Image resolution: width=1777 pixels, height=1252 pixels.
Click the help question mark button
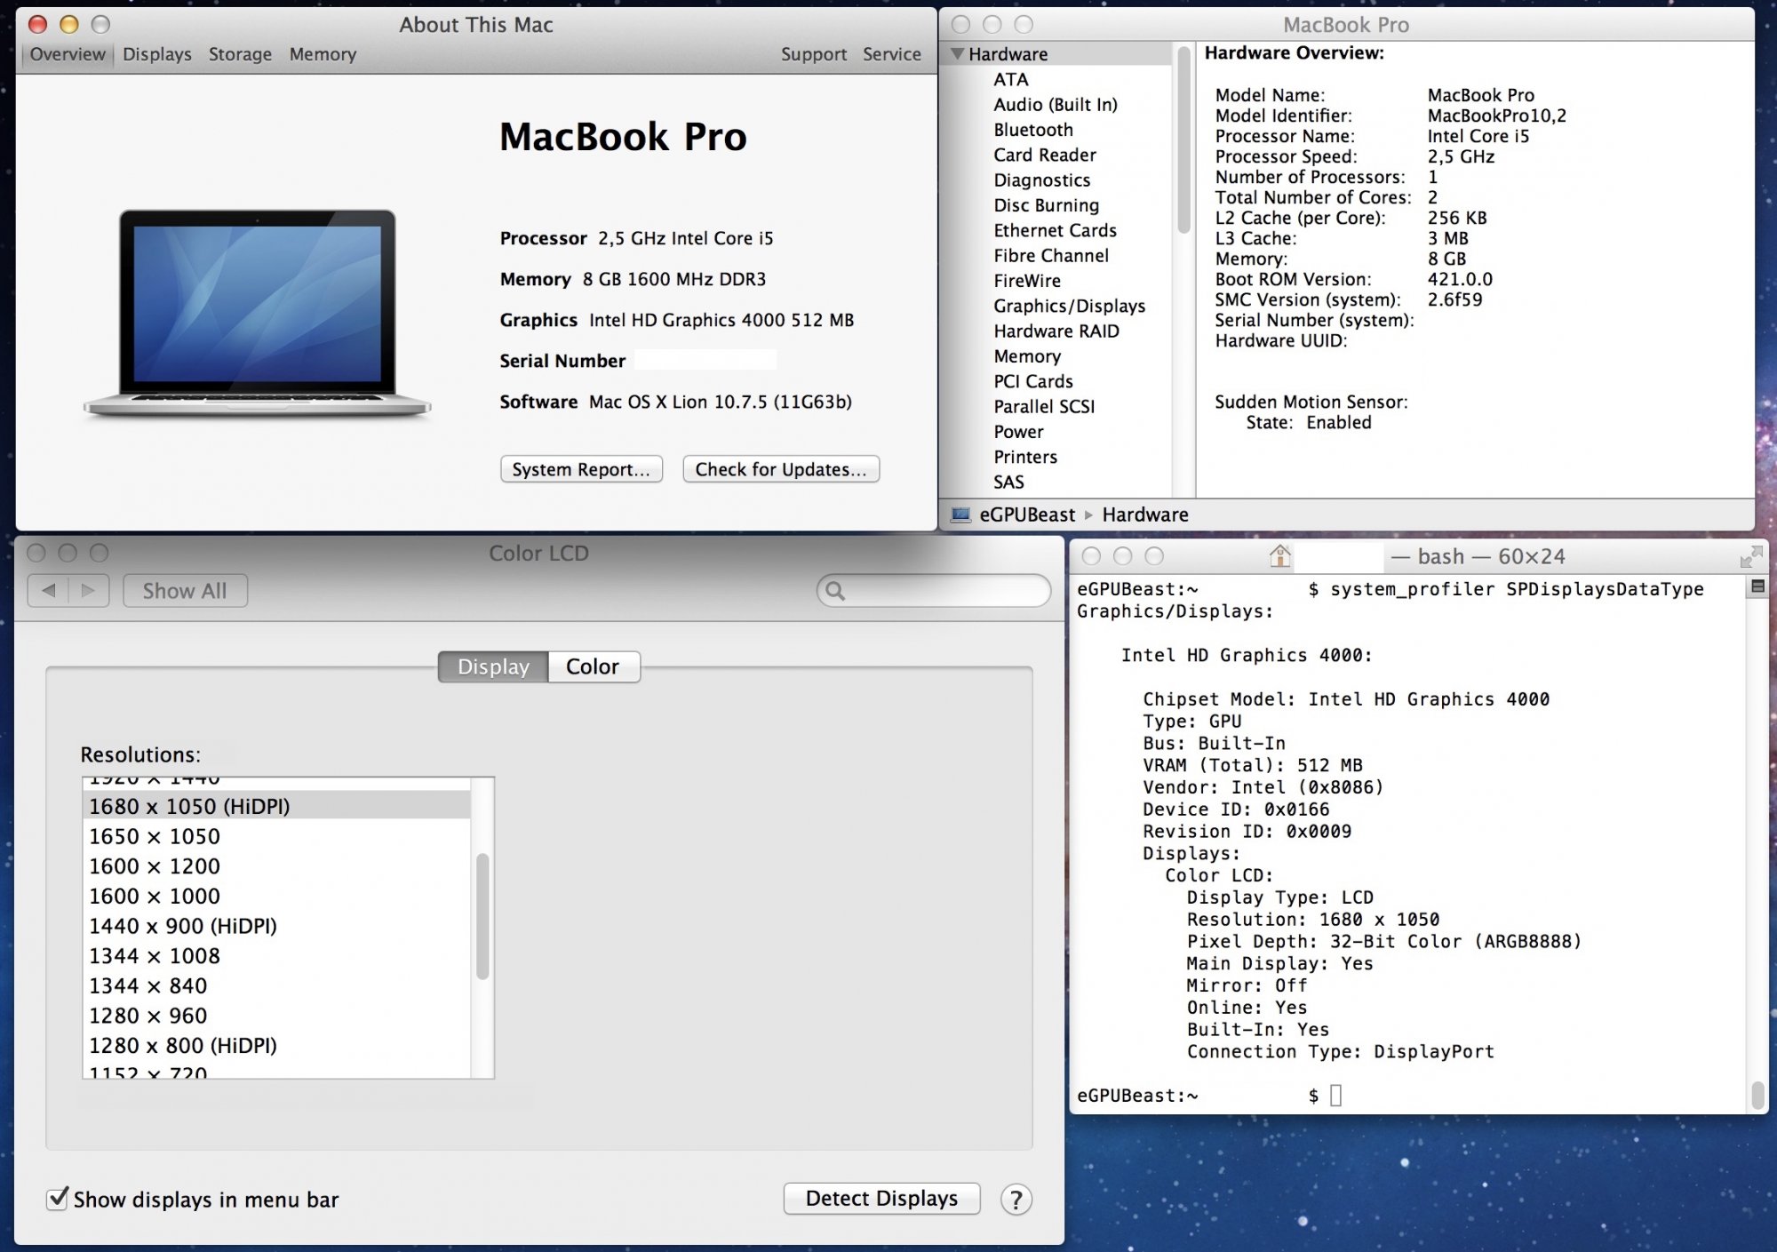[1016, 1200]
